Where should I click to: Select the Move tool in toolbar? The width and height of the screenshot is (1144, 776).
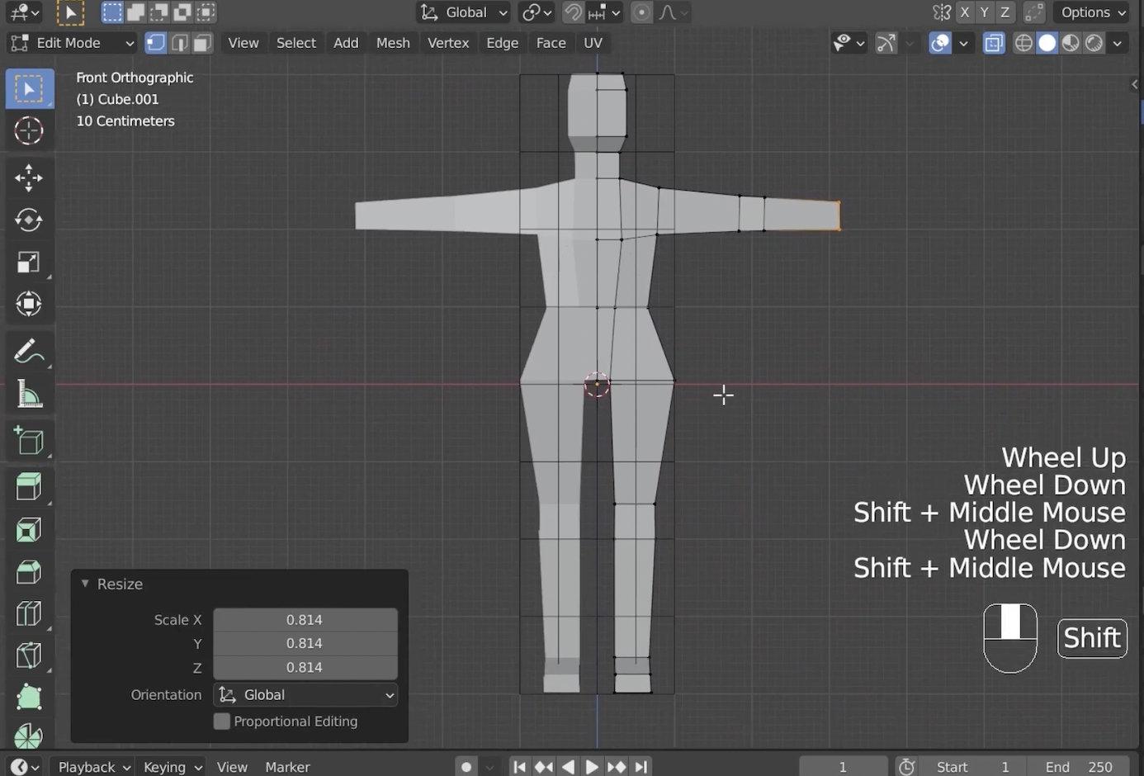(x=28, y=177)
